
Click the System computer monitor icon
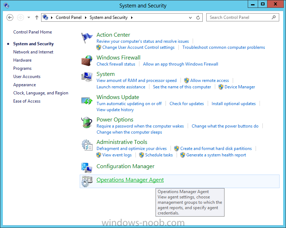[x=87, y=77]
